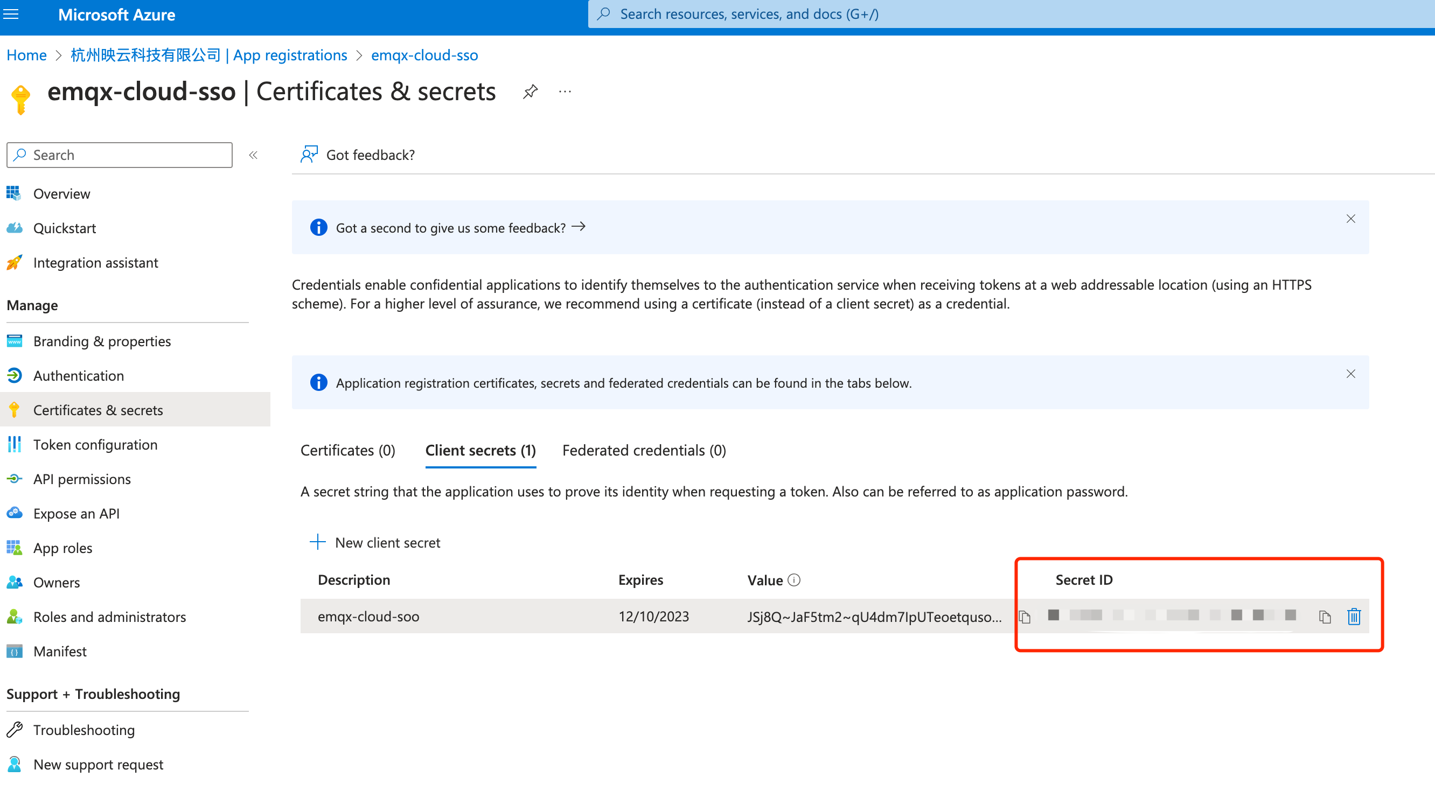Click the Value column info icon
This screenshot has width=1435, height=798.
tap(795, 580)
